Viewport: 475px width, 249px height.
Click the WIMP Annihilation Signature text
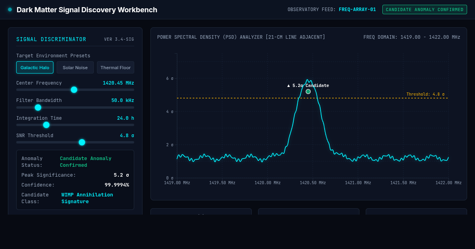tap(87, 198)
